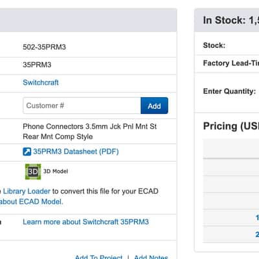Screen dimensions: 259x259
Task: Click the Customer # input field
Action: click(82, 106)
